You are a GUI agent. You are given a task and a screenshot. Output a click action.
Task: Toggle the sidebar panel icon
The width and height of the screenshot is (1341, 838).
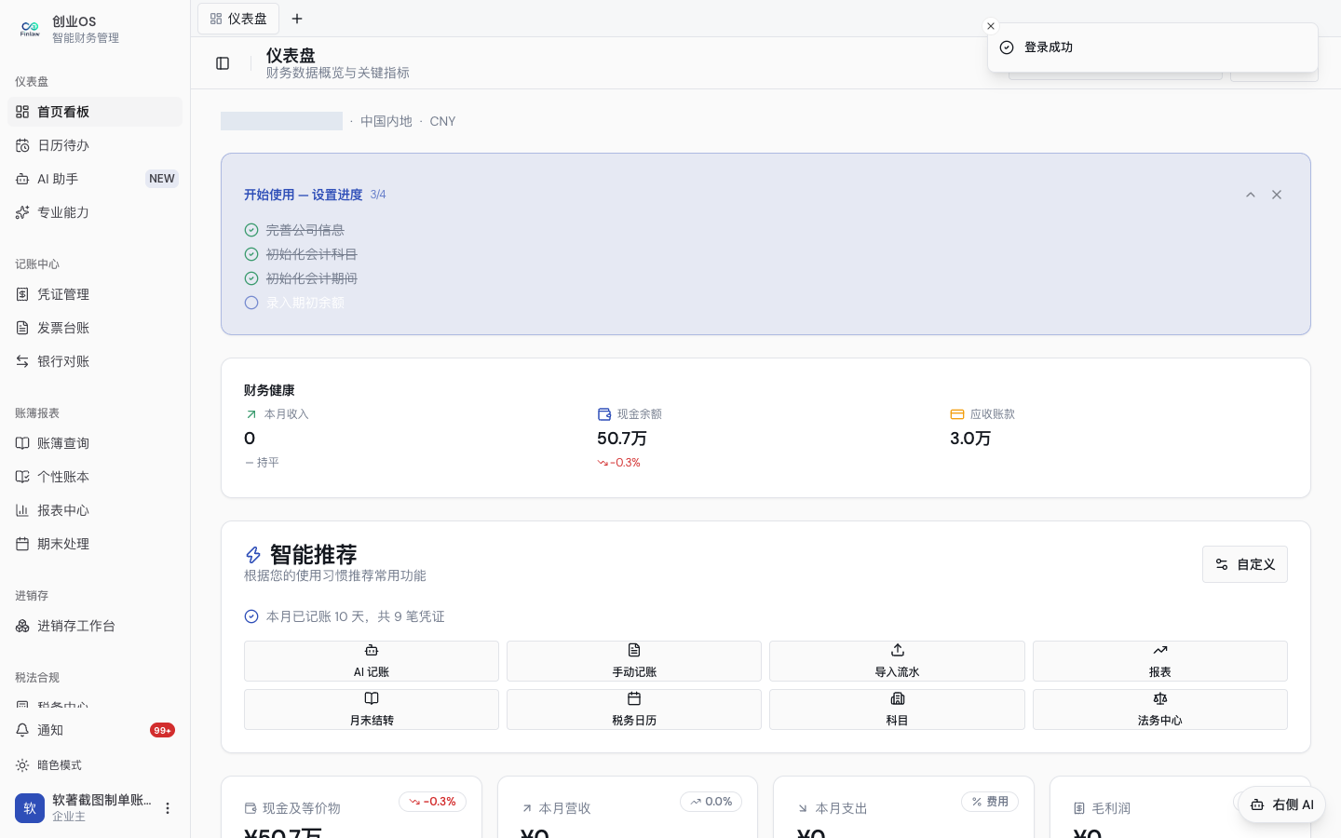click(223, 63)
